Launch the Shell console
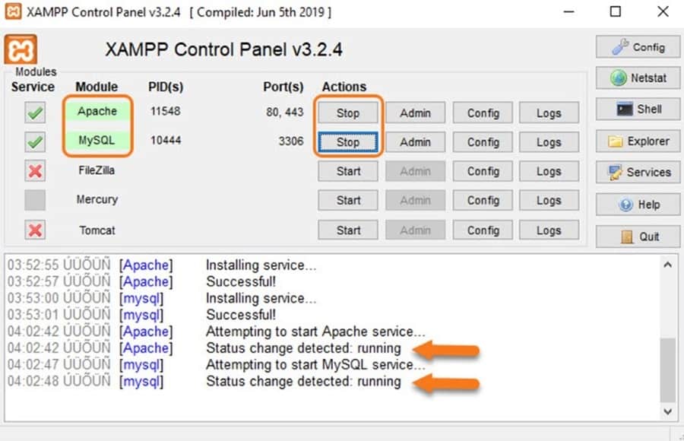This screenshot has width=684, height=441. [x=638, y=109]
